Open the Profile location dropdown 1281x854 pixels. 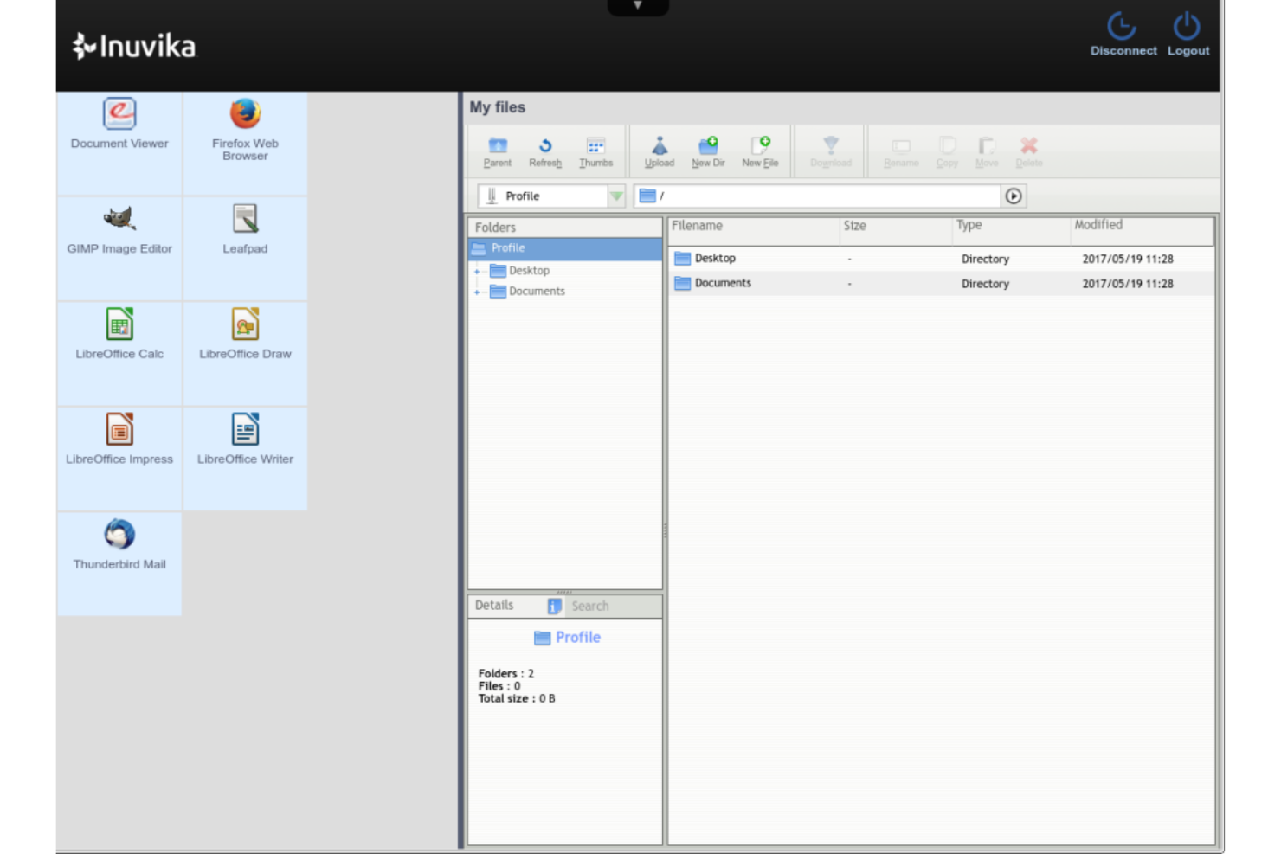(616, 196)
